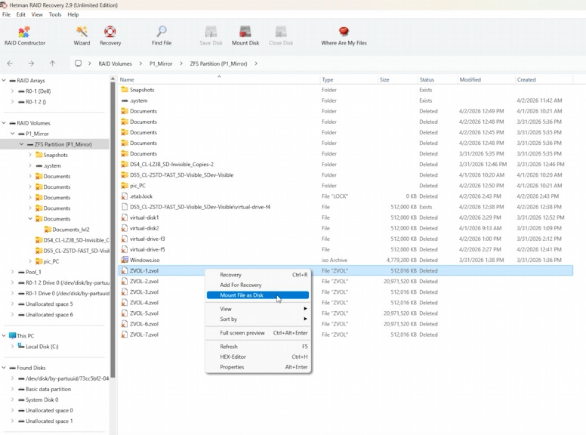This screenshot has width=586, height=435.
Task: Open Where Are My Files
Action: [x=344, y=36]
